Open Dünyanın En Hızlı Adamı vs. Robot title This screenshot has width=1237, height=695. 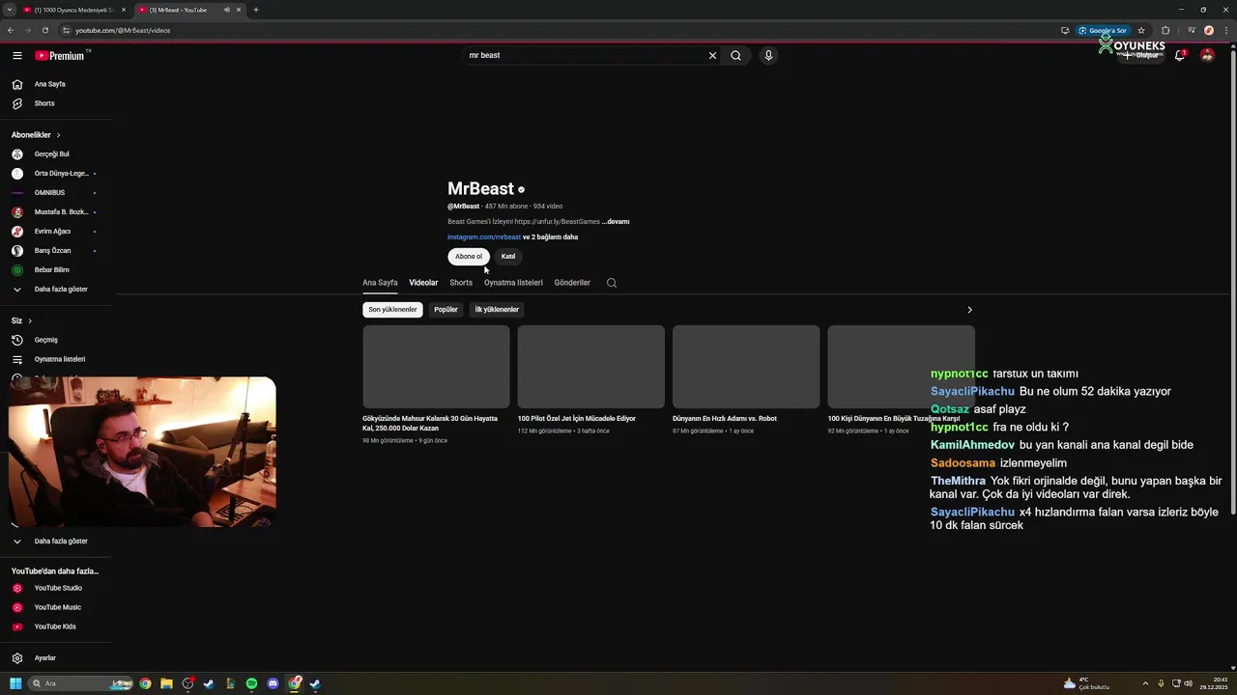(725, 419)
